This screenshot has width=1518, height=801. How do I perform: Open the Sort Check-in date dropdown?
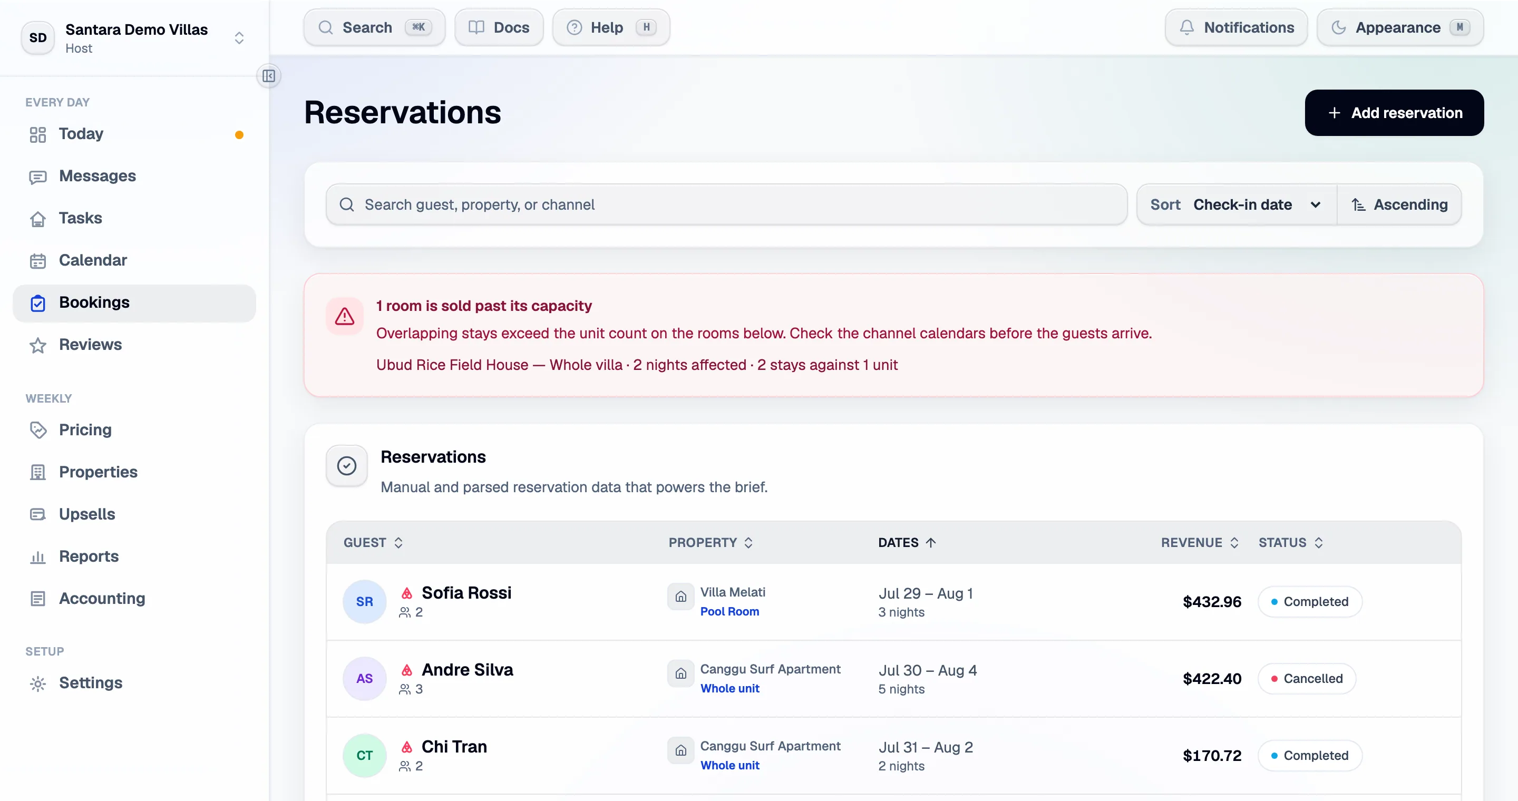[1237, 204]
